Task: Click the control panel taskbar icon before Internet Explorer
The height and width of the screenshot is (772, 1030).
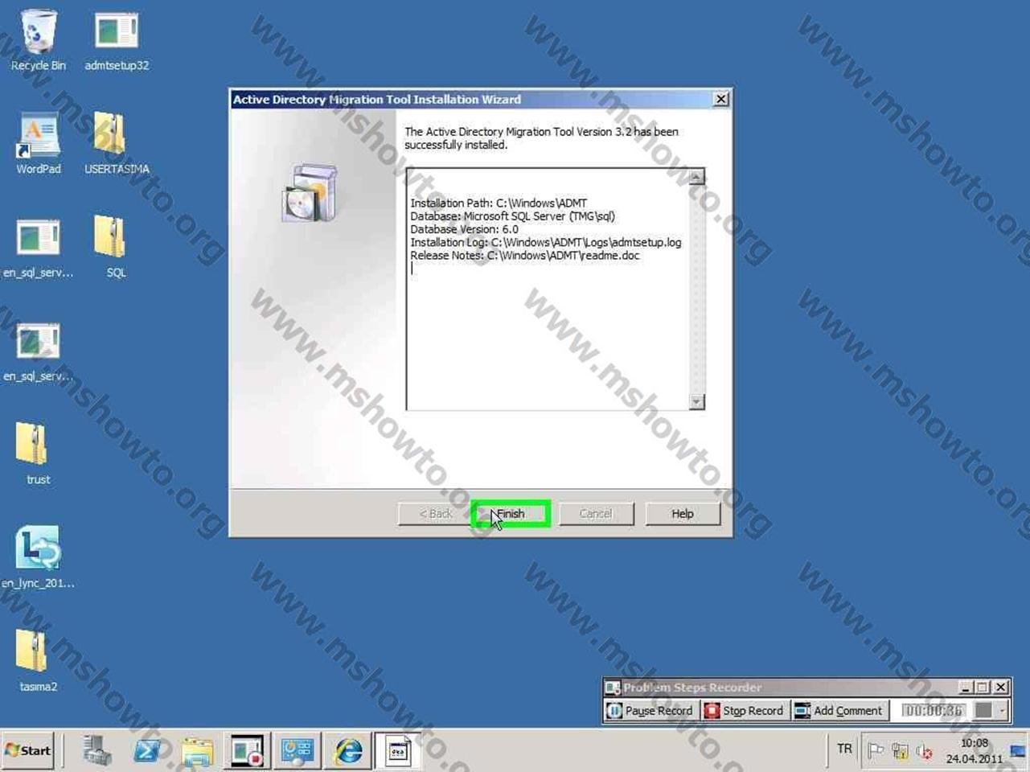Action: (298, 751)
